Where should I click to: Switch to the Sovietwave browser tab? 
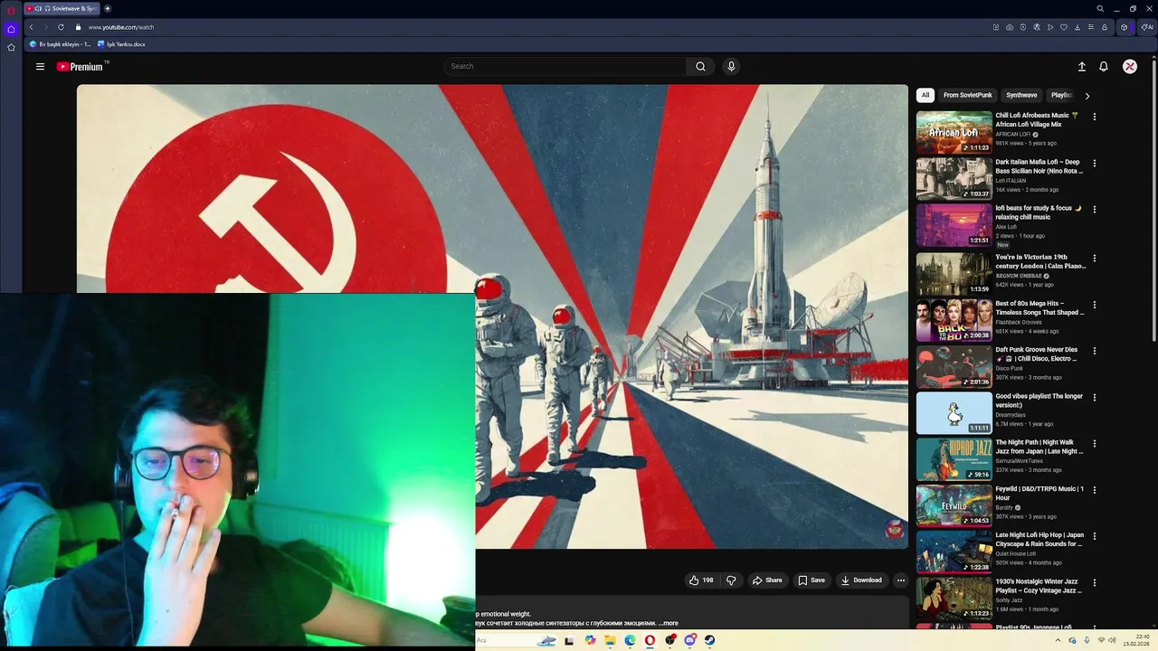(63, 8)
